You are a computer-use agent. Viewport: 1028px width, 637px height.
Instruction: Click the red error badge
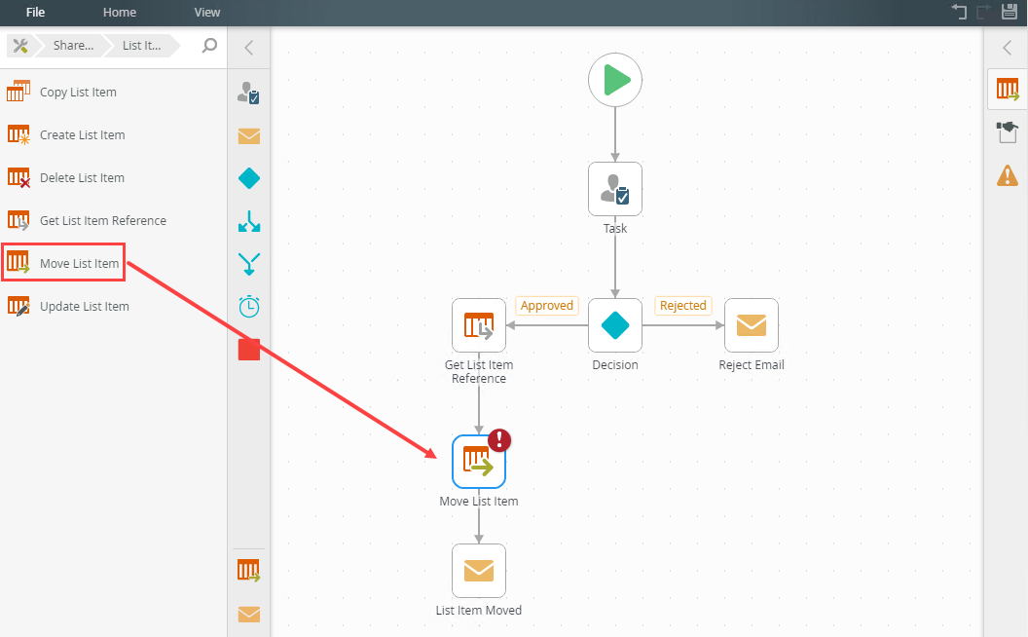[499, 439]
